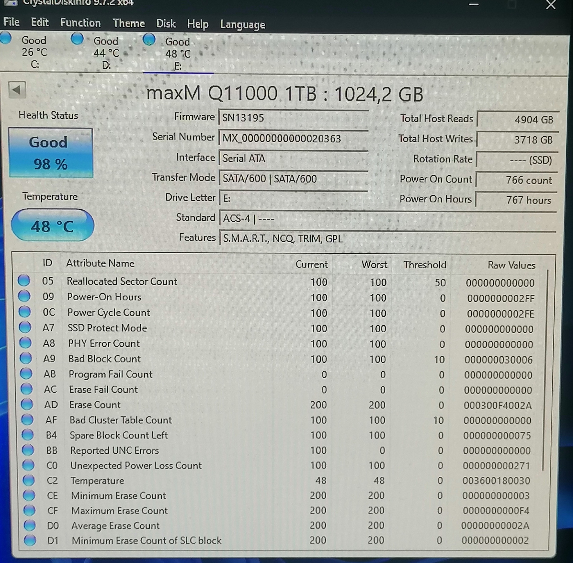The image size is (573, 563).
Task: Open the Help menu
Action: 198,24
